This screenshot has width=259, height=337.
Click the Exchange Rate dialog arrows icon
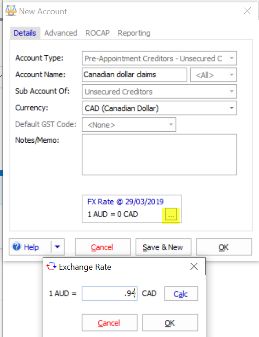coord(51,267)
